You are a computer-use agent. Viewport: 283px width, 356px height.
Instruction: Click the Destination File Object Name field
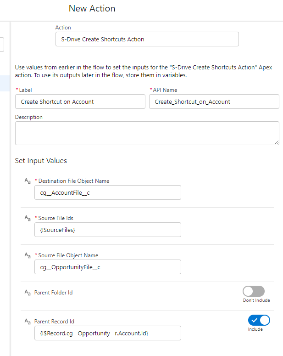(107, 192)
